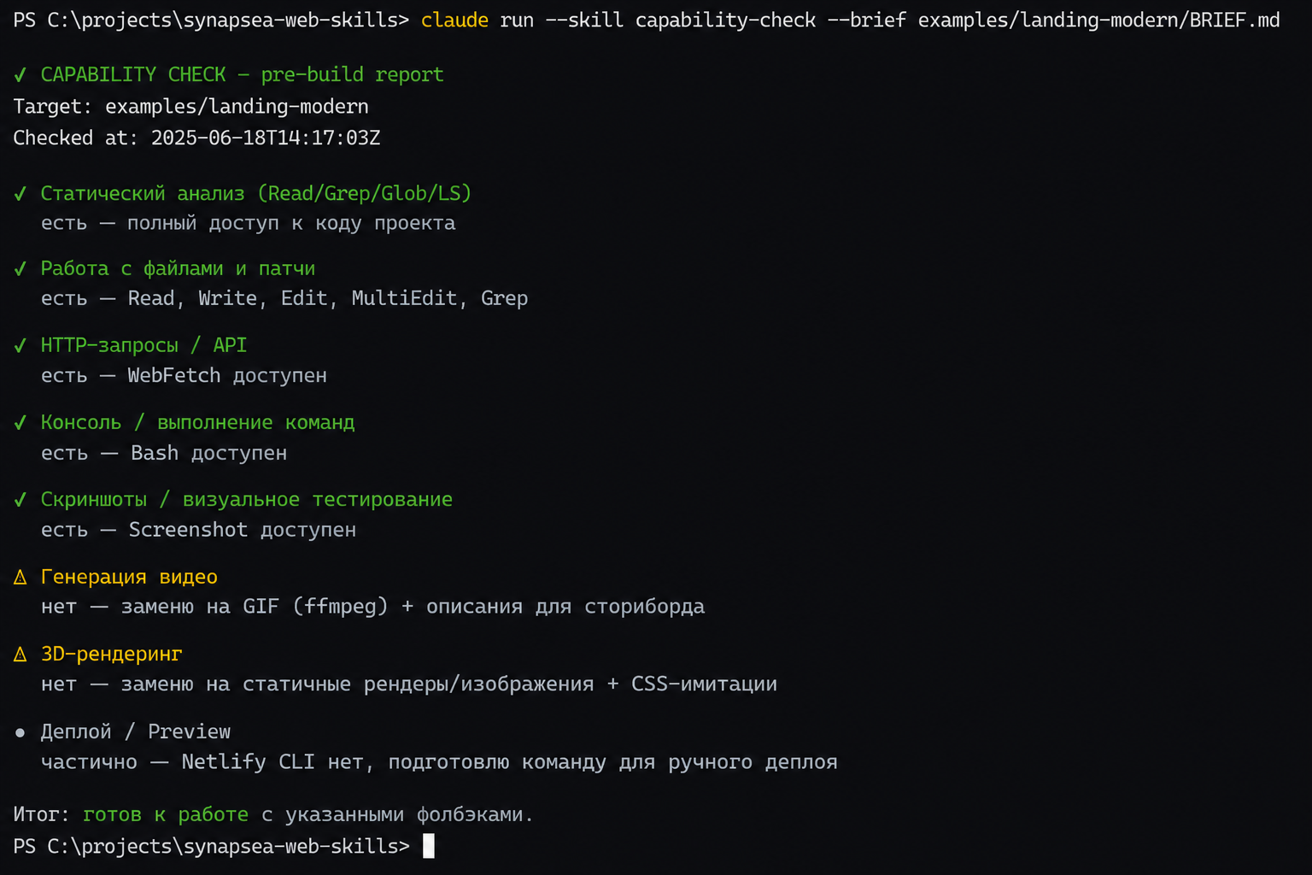Click the BRIEF.md file path argument
The width and height of the screenshot is (1312, 875).
(1098, 20)
